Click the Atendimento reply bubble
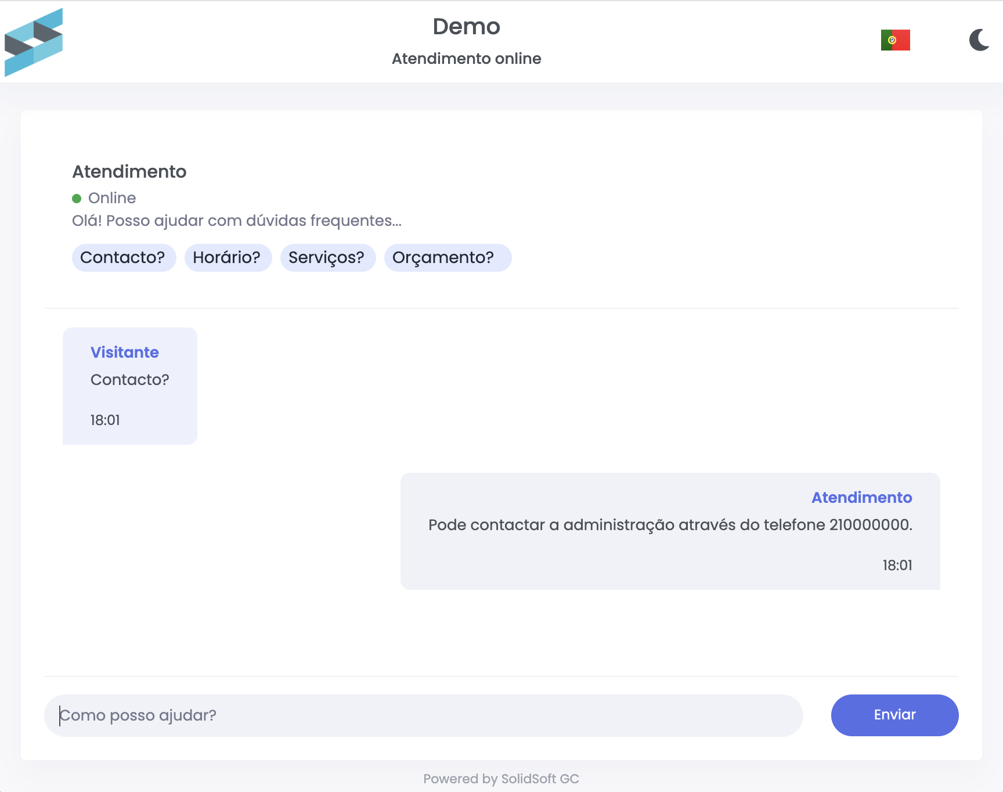Image resolution: width=1003 pixels, height=792 pixels. pyautogui.click(x=670, y=531)
